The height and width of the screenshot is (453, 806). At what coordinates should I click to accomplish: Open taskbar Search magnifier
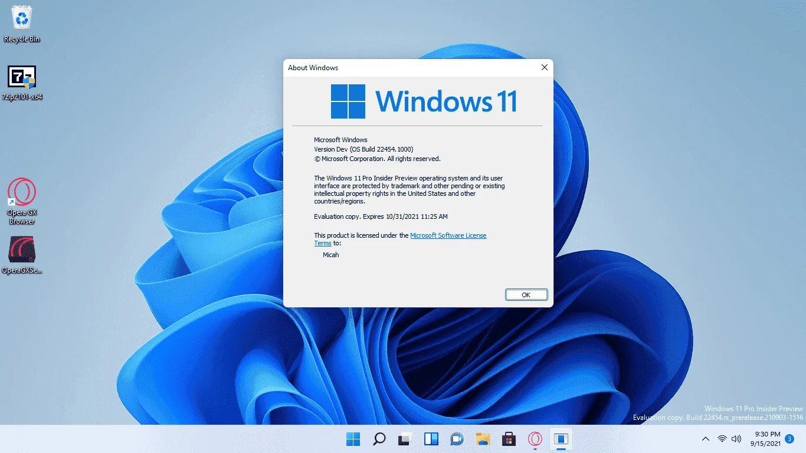point(379,439)
